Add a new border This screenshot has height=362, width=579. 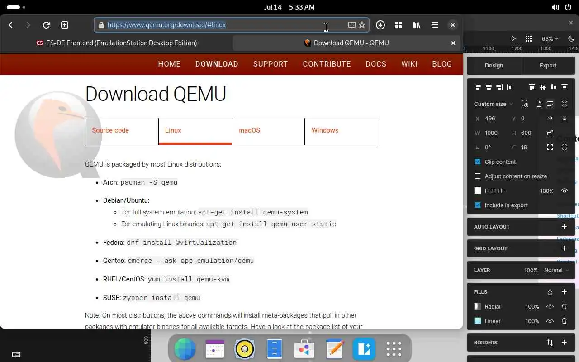[x=564, y=343]
